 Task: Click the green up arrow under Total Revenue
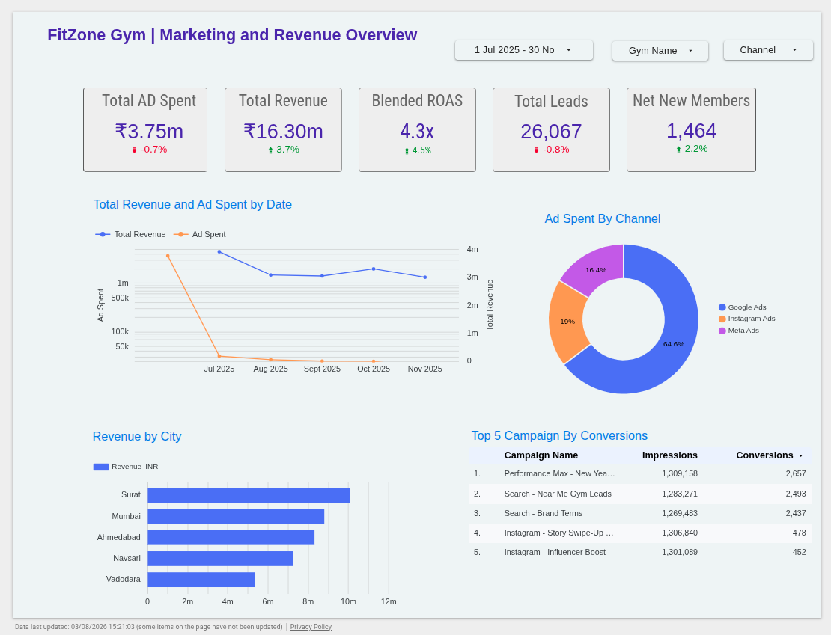[270, 150]
